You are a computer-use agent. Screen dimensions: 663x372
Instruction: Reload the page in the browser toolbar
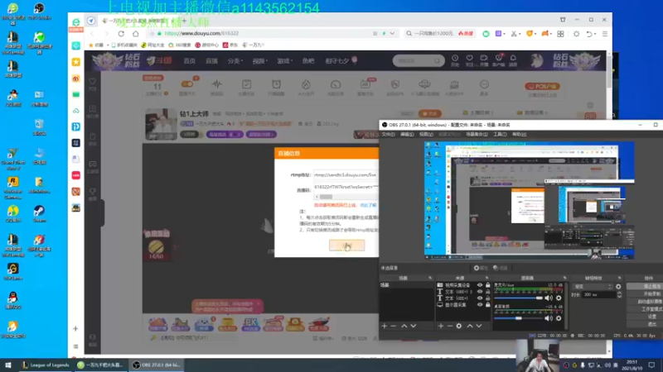point(121,33)
